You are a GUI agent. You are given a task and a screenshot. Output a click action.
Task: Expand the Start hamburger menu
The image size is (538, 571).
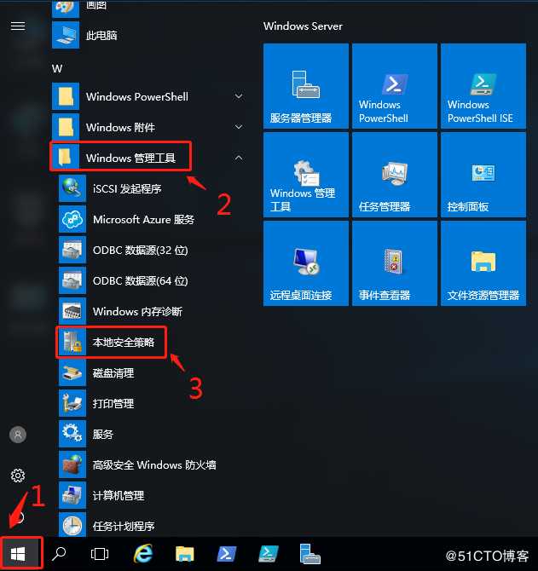[x=18, y=26]
